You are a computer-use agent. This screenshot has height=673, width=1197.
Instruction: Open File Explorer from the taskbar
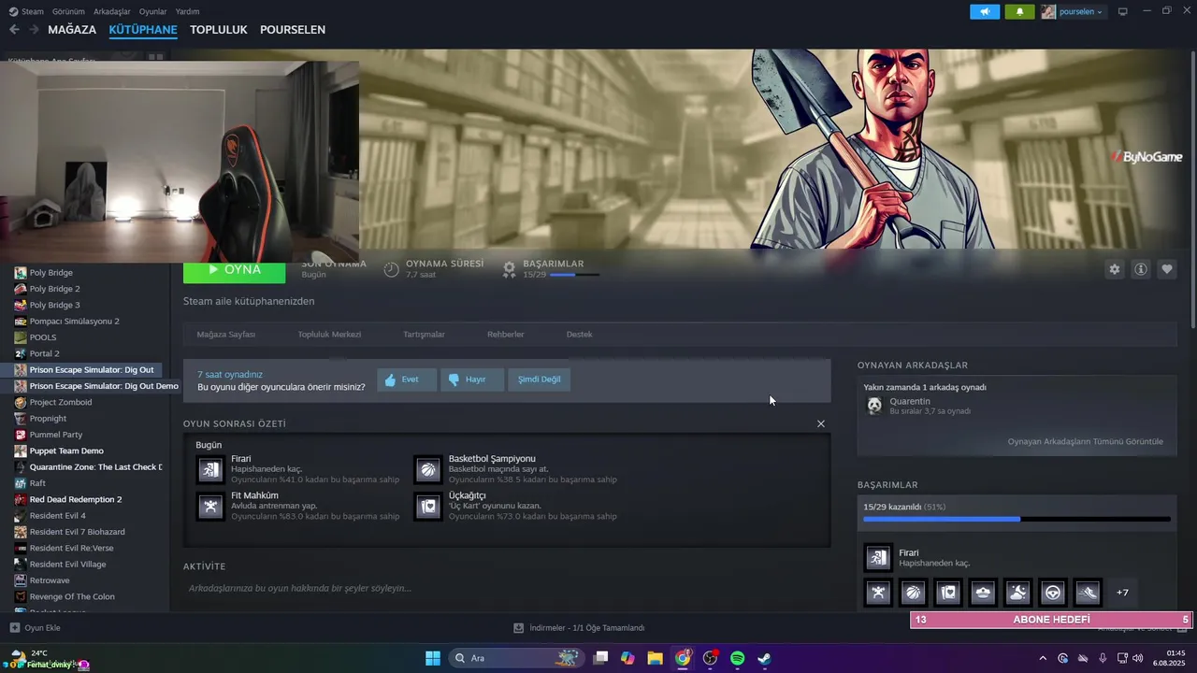tap(655, 658)
